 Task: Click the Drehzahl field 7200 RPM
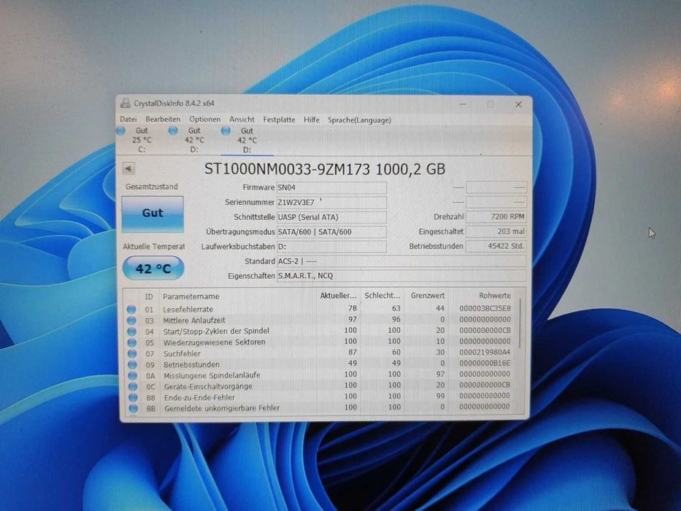[x=496, y=216]
